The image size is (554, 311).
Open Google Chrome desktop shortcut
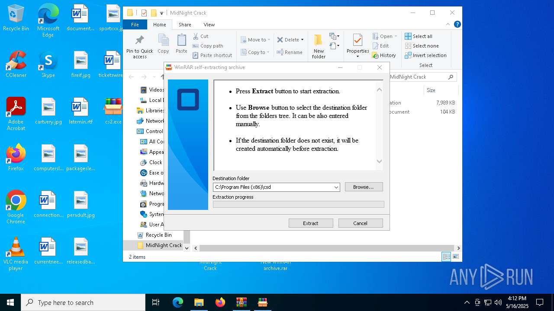click(16, 207)
